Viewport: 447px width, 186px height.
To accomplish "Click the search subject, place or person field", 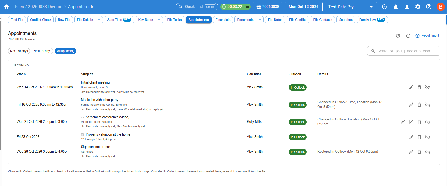I will 404,51.
